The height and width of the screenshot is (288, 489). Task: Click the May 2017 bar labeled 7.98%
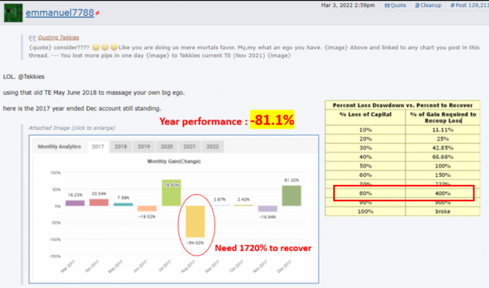[123, 205]
